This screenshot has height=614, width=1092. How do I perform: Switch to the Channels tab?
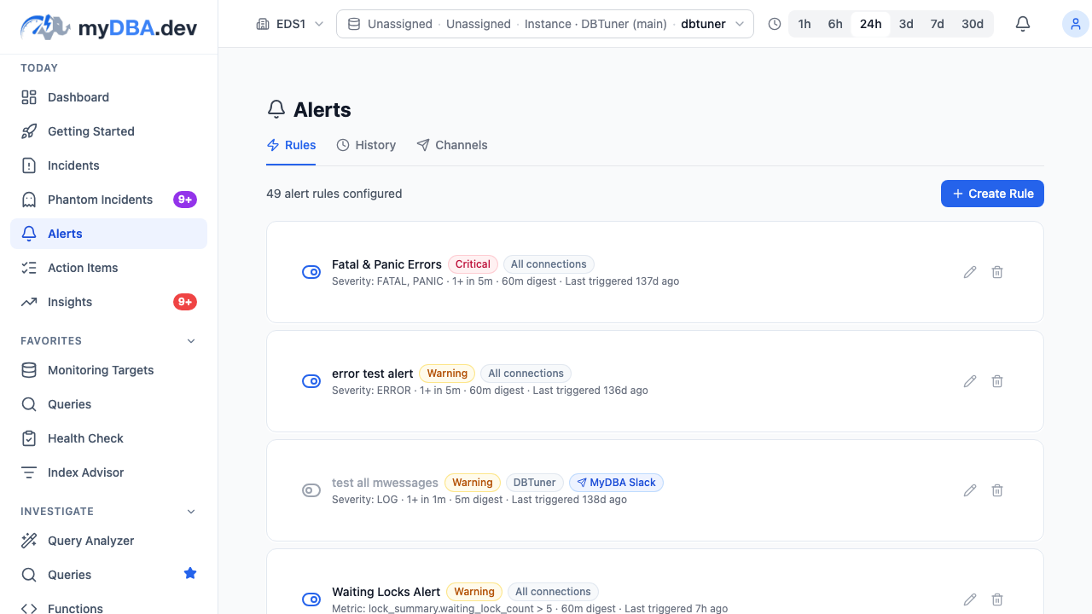452,145
